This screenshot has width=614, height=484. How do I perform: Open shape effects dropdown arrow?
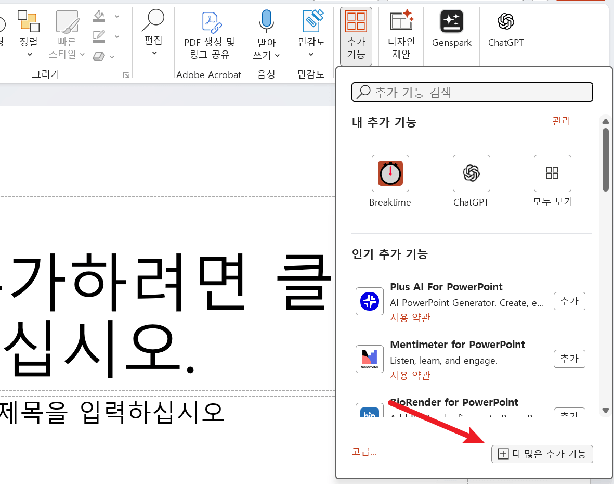point(112,57)
